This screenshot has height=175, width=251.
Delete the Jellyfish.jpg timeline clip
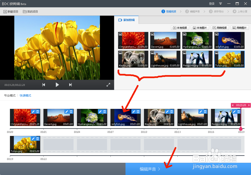[138, 112]
